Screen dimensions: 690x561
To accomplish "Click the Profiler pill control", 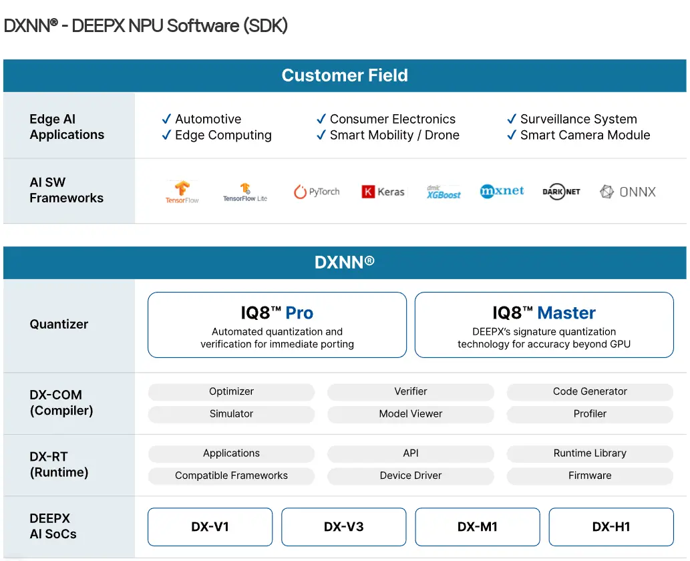I will [589, 414].
